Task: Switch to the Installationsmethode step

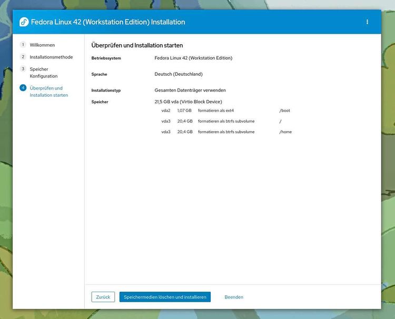Action: point(51,57)
